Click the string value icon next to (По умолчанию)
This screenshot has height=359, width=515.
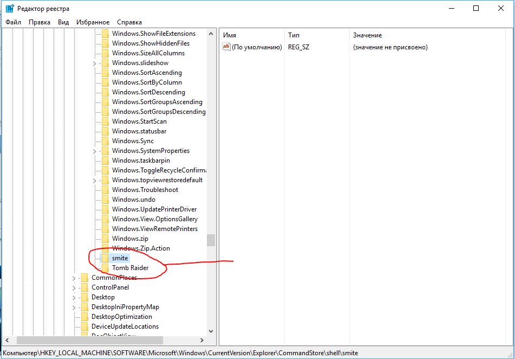226,47
